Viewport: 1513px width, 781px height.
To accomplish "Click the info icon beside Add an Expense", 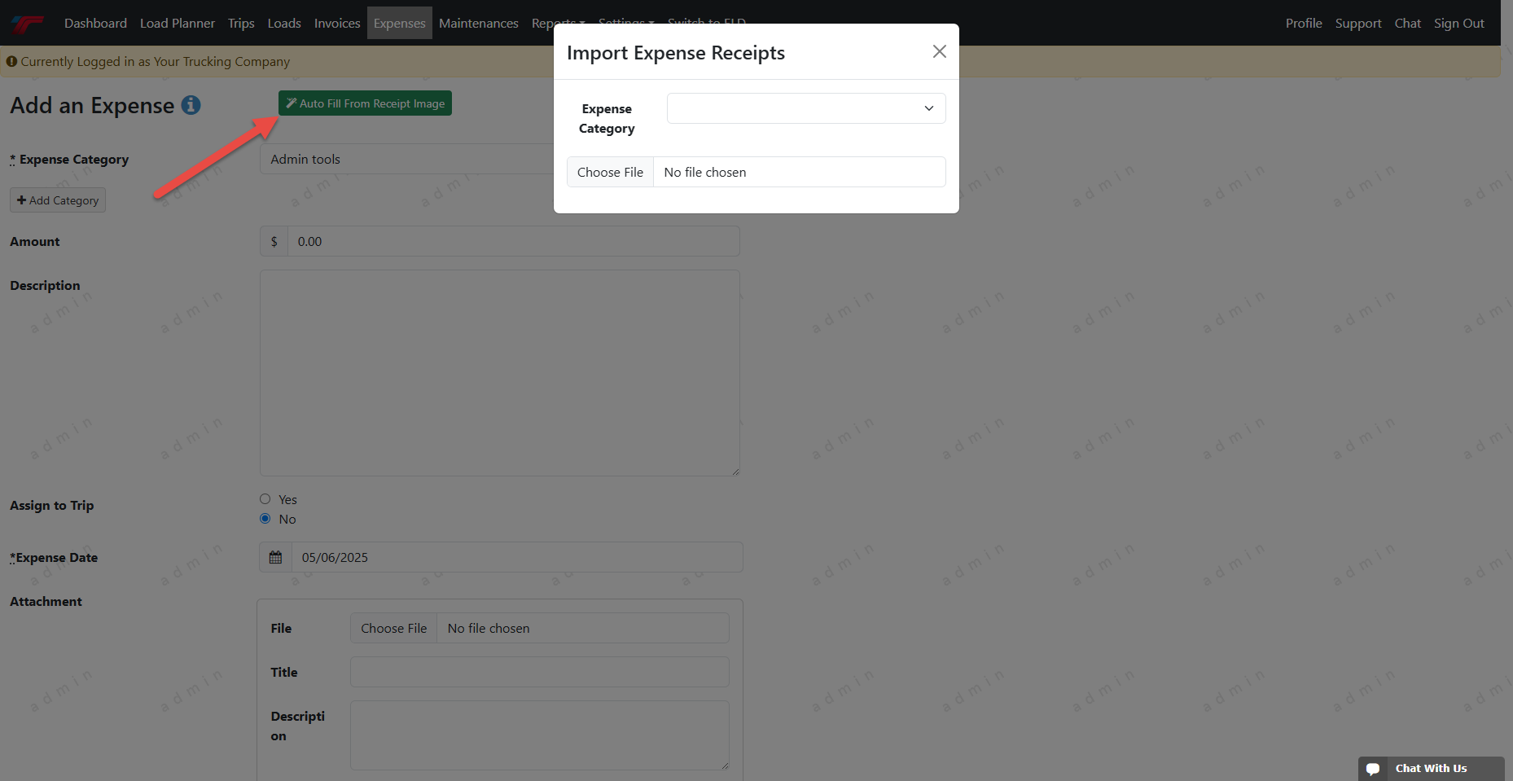I will coord(191,105).
